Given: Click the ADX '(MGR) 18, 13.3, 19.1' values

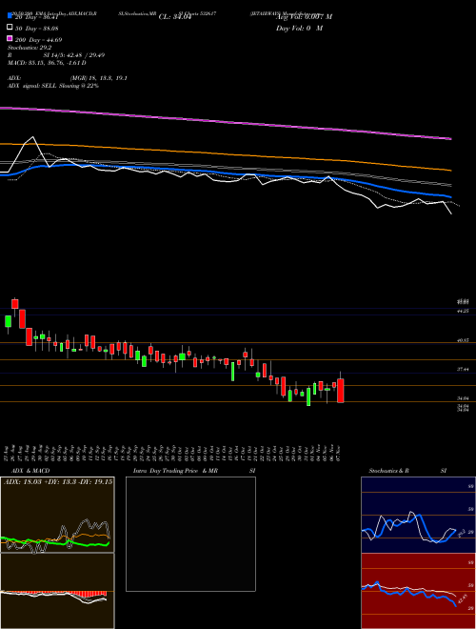Looking at the screenshot, I should pyautogui.click(x=99, y=78).
